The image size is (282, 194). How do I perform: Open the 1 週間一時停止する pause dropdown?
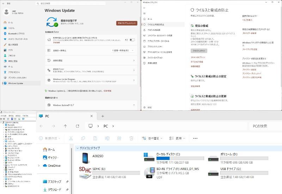[123, 51]
